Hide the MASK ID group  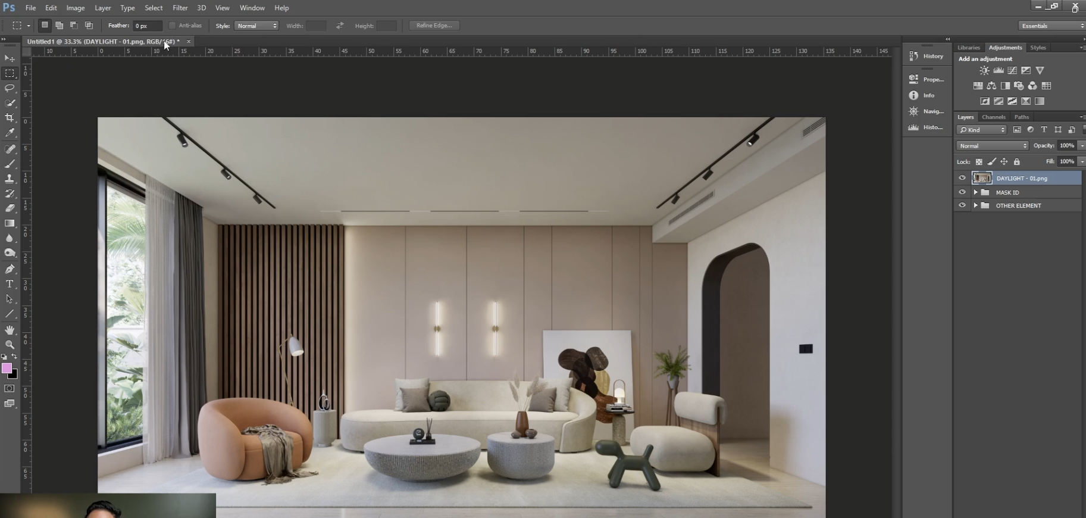pos(962,192)
